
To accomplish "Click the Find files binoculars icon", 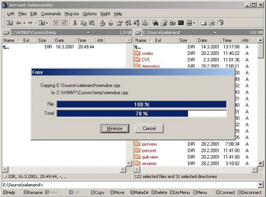I will (x=155, y=23).
